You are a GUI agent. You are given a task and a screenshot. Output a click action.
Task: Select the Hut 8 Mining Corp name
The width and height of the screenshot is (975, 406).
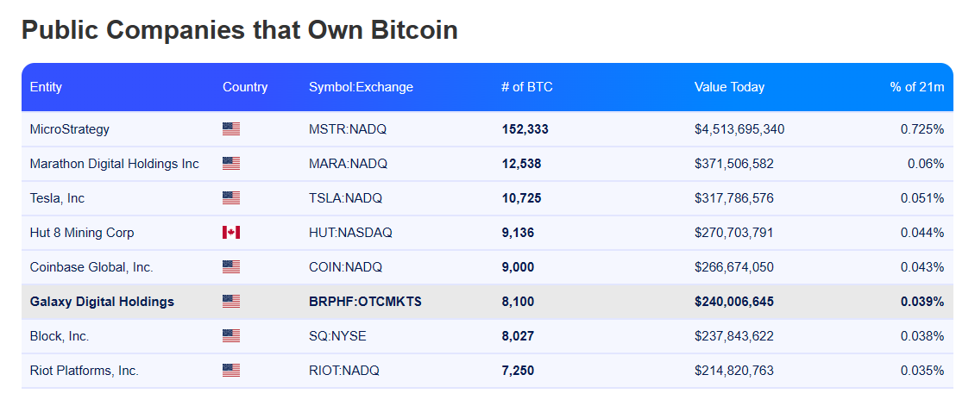[x=82, y=233]
